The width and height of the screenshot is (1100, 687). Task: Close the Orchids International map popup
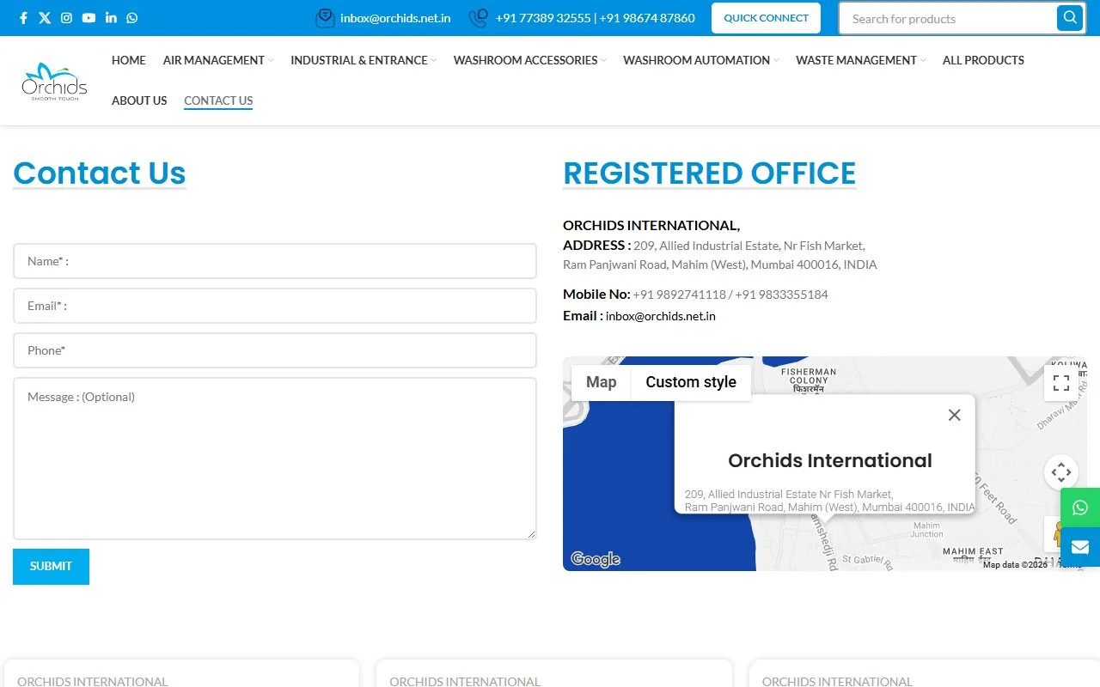[954, 415]
